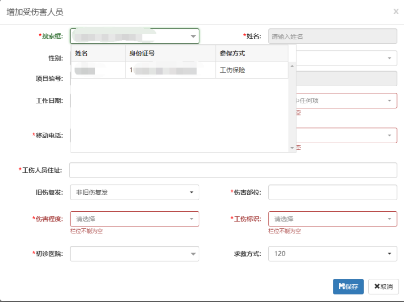Open the 初诊医院 combo box
Image resolution: width=404 pixels, height=302 pixels.
[134, 254]
